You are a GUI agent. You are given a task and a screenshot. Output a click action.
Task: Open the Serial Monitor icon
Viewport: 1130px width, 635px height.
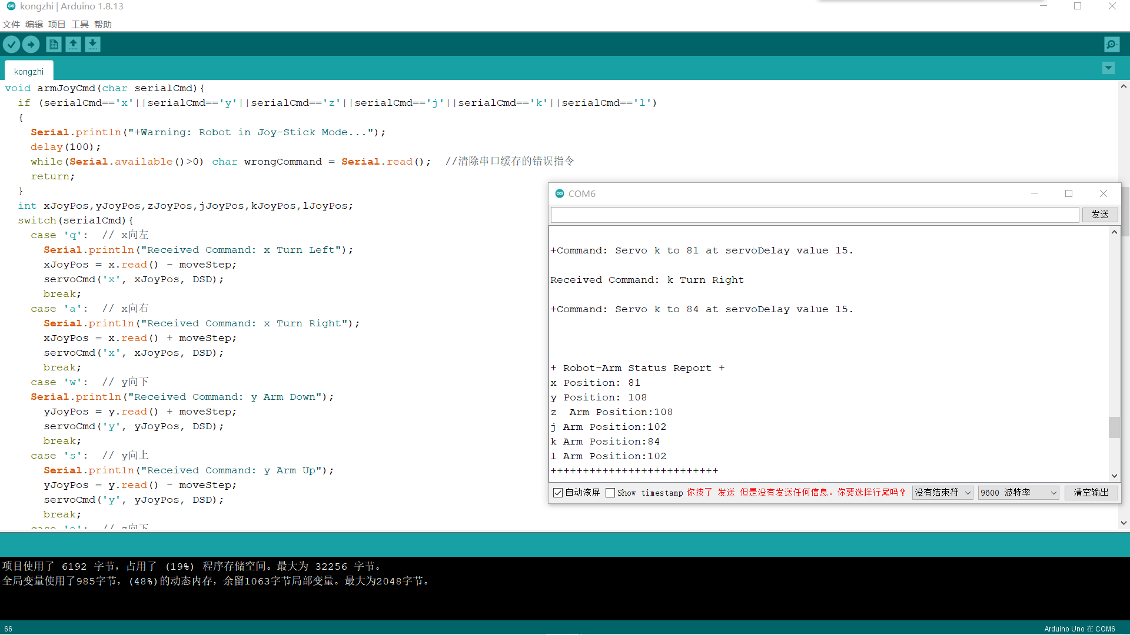[x=1111, y=44]
